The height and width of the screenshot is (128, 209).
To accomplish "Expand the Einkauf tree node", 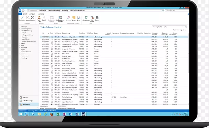I will click(x=19, y=43).
